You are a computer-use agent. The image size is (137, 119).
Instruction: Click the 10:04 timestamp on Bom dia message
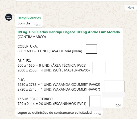point(37,25)
